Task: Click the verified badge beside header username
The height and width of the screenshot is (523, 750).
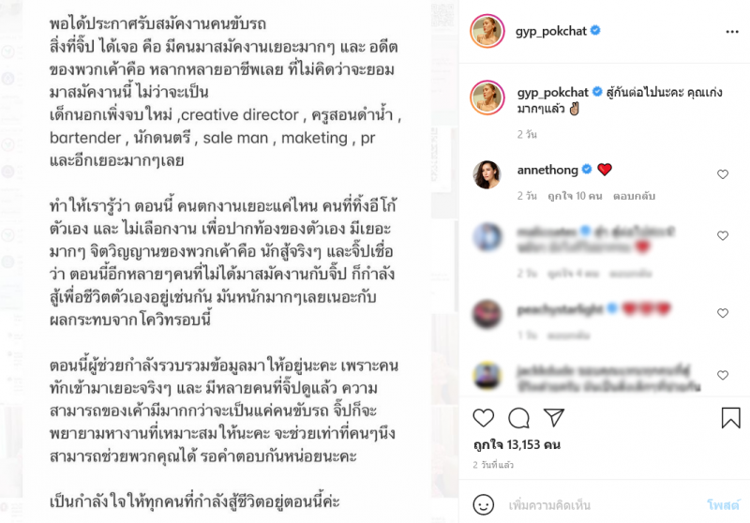Action: click(x=595, y=31)
